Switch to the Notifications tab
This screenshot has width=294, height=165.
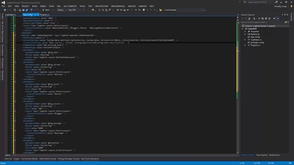coord(274,155)
